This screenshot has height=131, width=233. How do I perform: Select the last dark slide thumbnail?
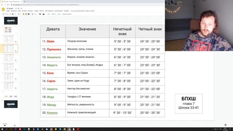click(x=11, y=104)
